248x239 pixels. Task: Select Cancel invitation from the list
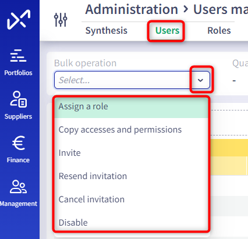pos(131,199)
